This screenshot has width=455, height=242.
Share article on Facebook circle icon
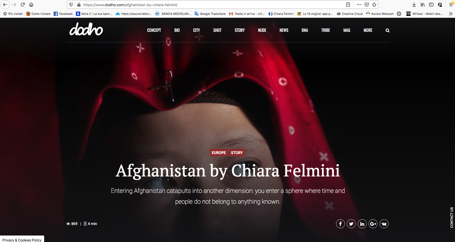tap(340, 224)
